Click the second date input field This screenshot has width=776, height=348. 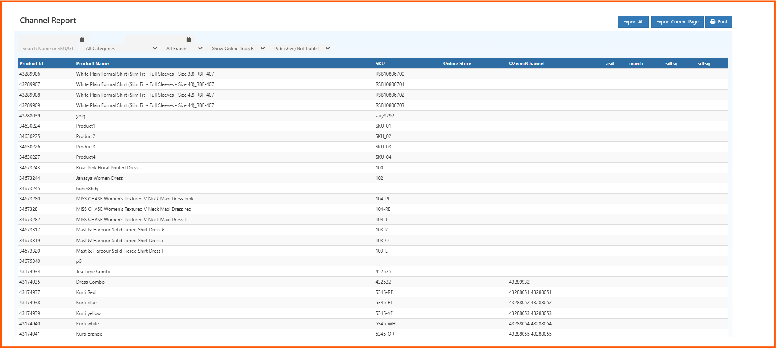click(x=154, y=40)
